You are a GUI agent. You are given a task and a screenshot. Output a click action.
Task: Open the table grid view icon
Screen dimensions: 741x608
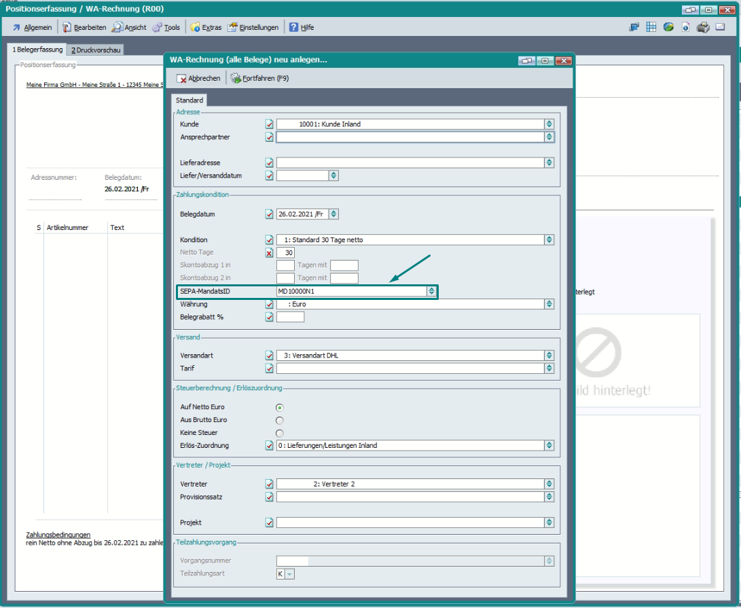click(x=651, y=27)
